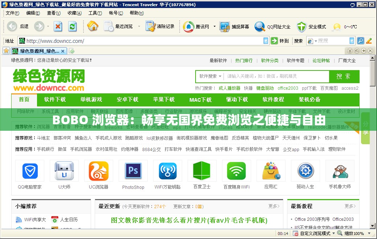Enable 安全模式 safe browsing mode
The height and width of the screenshot is (239, 377).
(311, 27)
